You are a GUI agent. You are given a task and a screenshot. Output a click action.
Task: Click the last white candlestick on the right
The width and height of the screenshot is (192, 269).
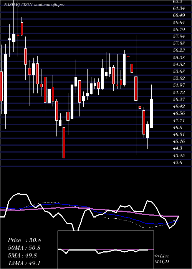tap(152, 113)
